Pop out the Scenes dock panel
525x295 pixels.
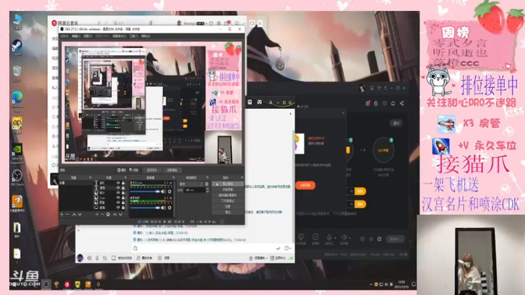coord(90,178)
